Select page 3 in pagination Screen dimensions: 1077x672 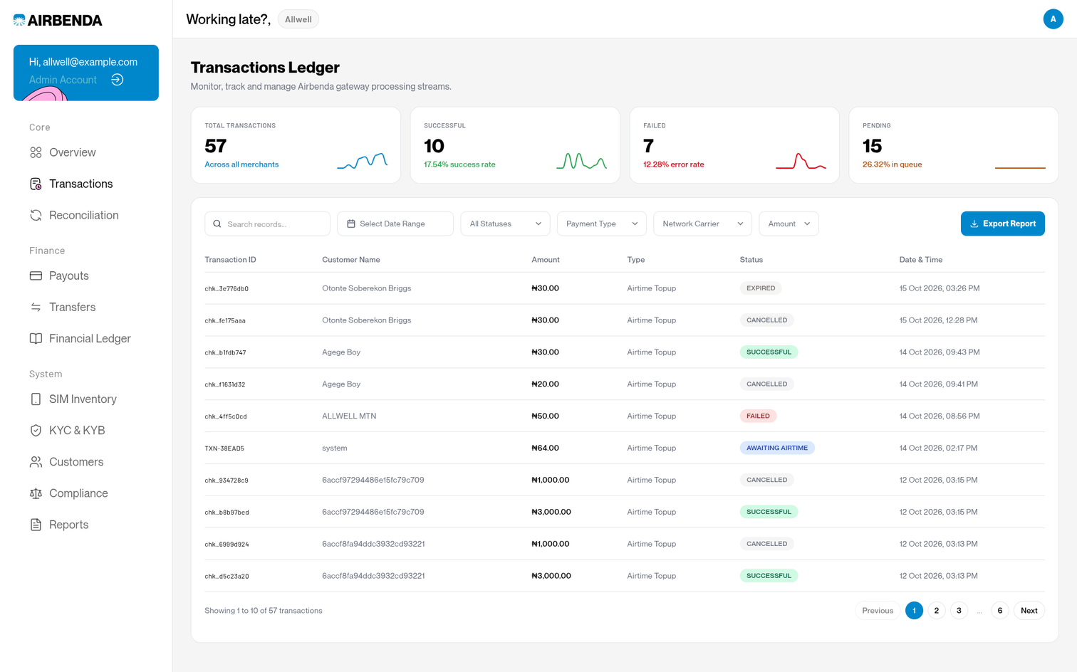pyautogui.click(x=959, y=611)
